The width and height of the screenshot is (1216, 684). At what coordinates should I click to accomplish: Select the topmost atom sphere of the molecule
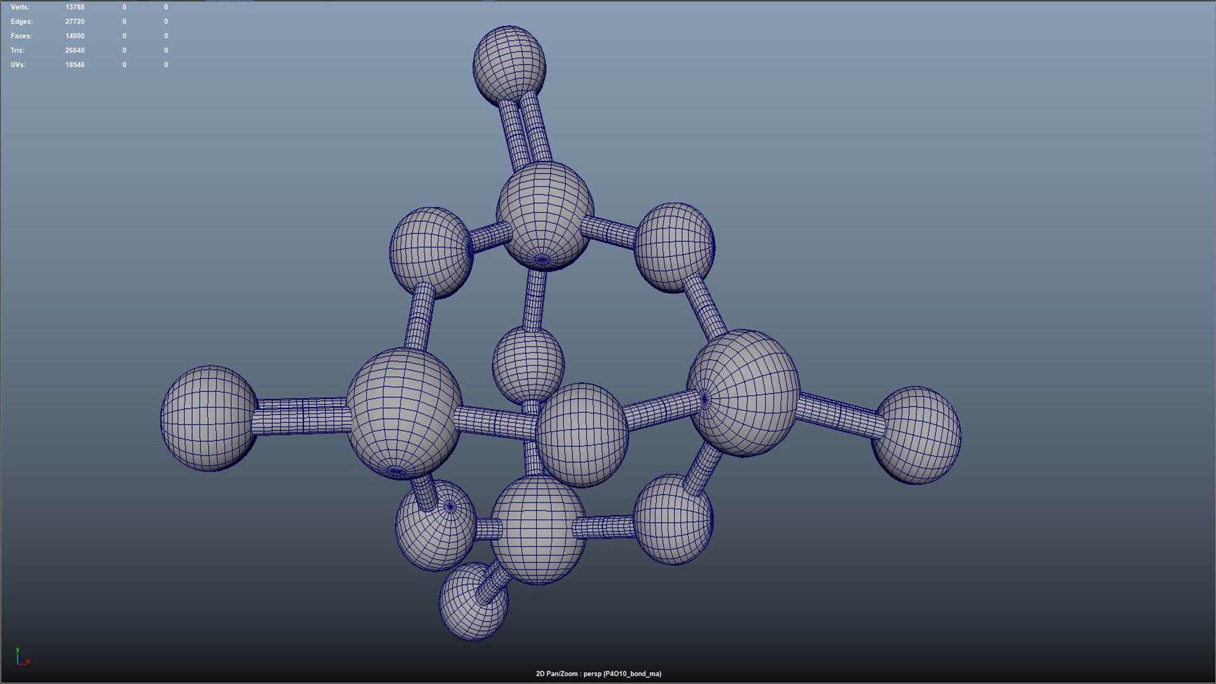(x=509, y=65)
